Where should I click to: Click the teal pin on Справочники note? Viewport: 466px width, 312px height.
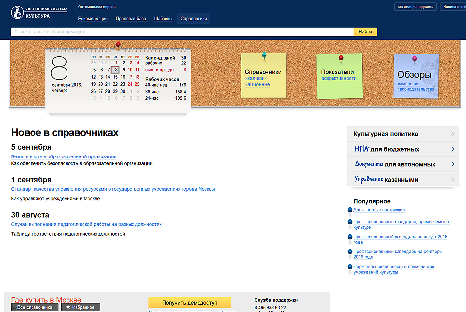click(264, 54)
